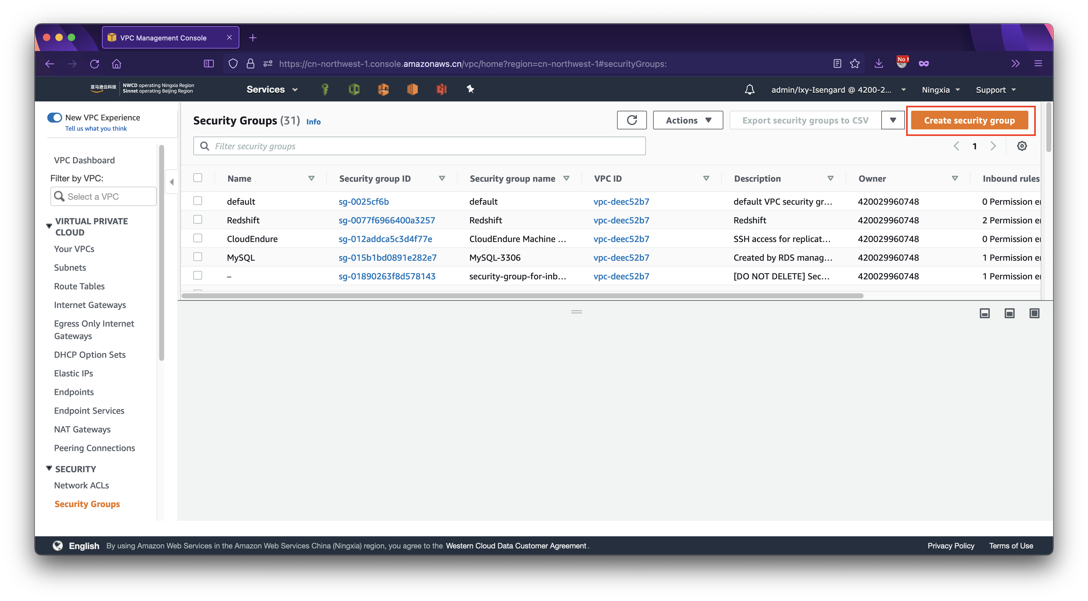The image size is (1088, 601).
Task: Open the Info link beside Security Groups
Action: coord(313,122)
